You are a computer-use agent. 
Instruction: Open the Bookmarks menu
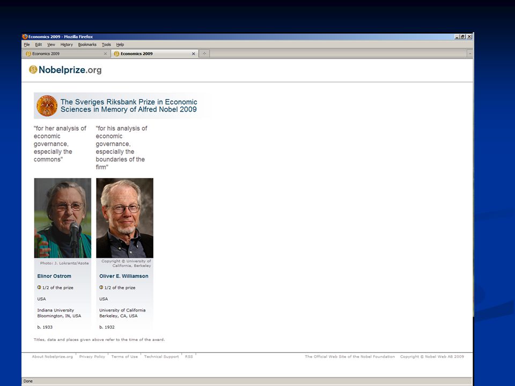pos(87,44)
